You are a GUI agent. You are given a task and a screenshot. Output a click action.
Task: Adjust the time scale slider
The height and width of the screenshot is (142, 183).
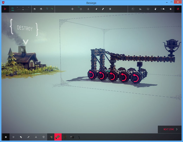[23, 9]
